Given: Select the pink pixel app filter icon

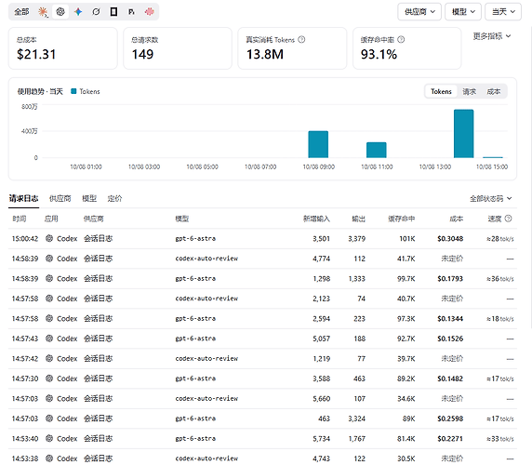Looking at the screenshot, I should (x=150, y=12).
